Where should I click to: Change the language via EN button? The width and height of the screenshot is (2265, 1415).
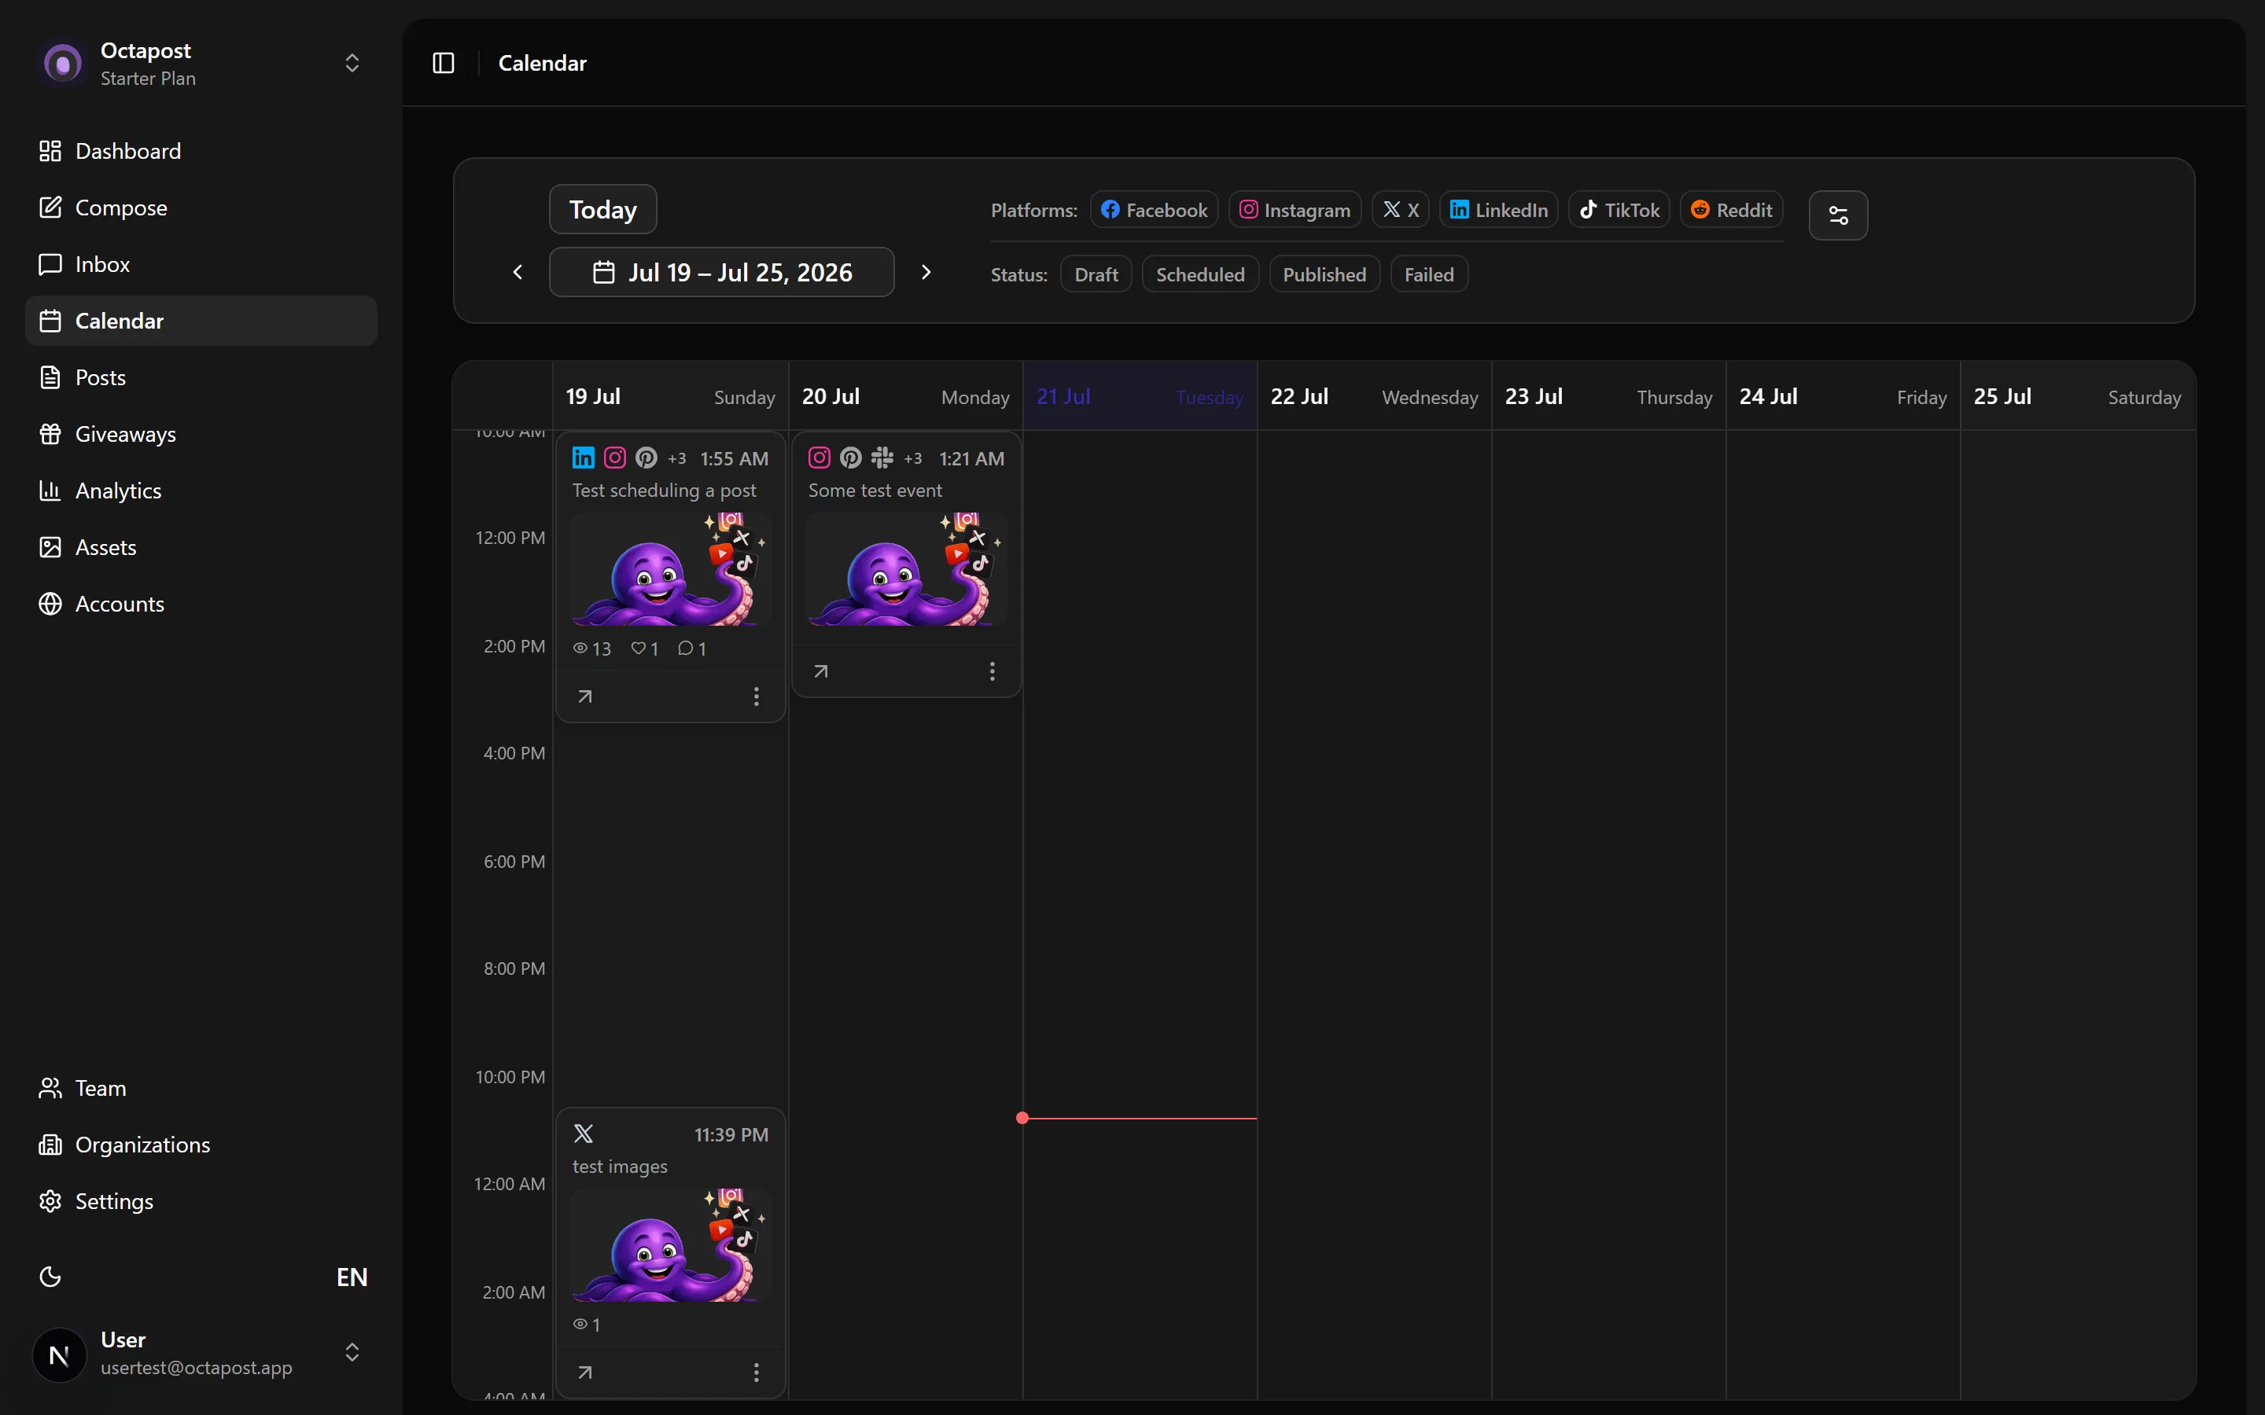352,1277
